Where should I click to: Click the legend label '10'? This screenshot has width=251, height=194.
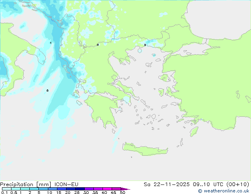49,192
